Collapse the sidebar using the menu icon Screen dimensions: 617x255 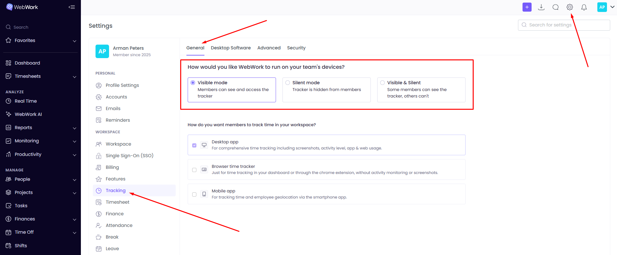pos(72,7)
